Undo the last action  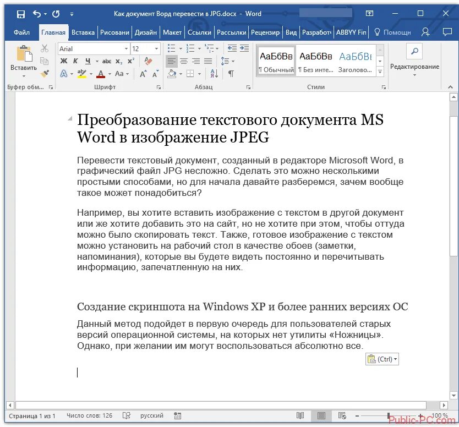pyautogui.click(x=36, y=14)
